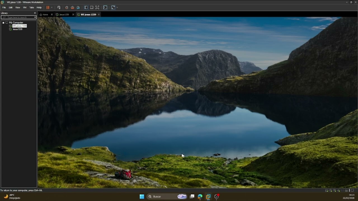Select Jesus1339 in library tree
The height and width of the screenshot is (201, 358).
(x=17, y=29)
